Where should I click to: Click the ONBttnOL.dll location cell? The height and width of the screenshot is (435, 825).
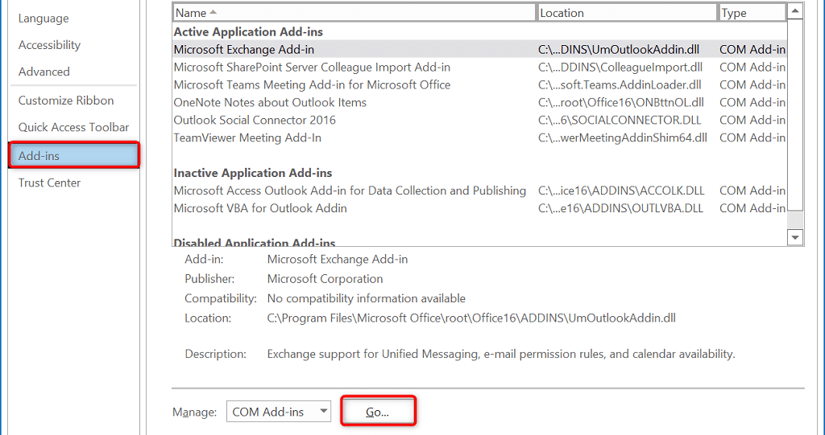621,102
